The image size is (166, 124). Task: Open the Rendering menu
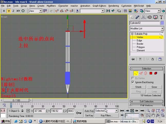(x=114, y=6)
